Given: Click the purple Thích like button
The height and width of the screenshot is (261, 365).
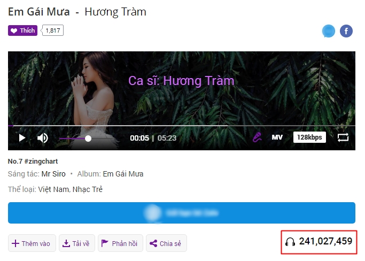Looking at the screenshot, I should (22, 30).
